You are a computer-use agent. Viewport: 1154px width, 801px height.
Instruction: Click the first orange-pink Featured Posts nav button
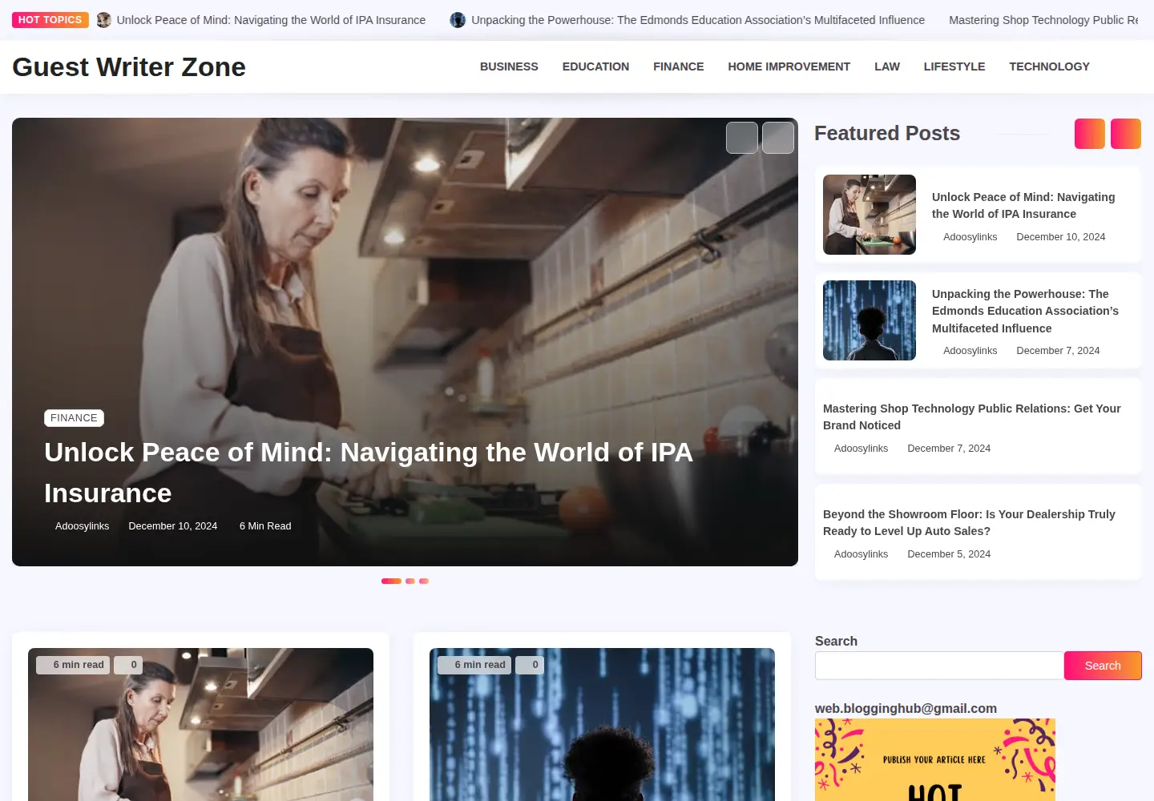(x=1090, y=134)
